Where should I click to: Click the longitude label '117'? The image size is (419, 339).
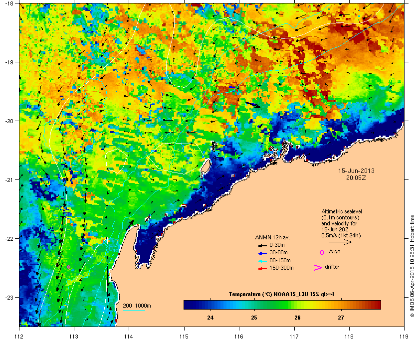294,336
